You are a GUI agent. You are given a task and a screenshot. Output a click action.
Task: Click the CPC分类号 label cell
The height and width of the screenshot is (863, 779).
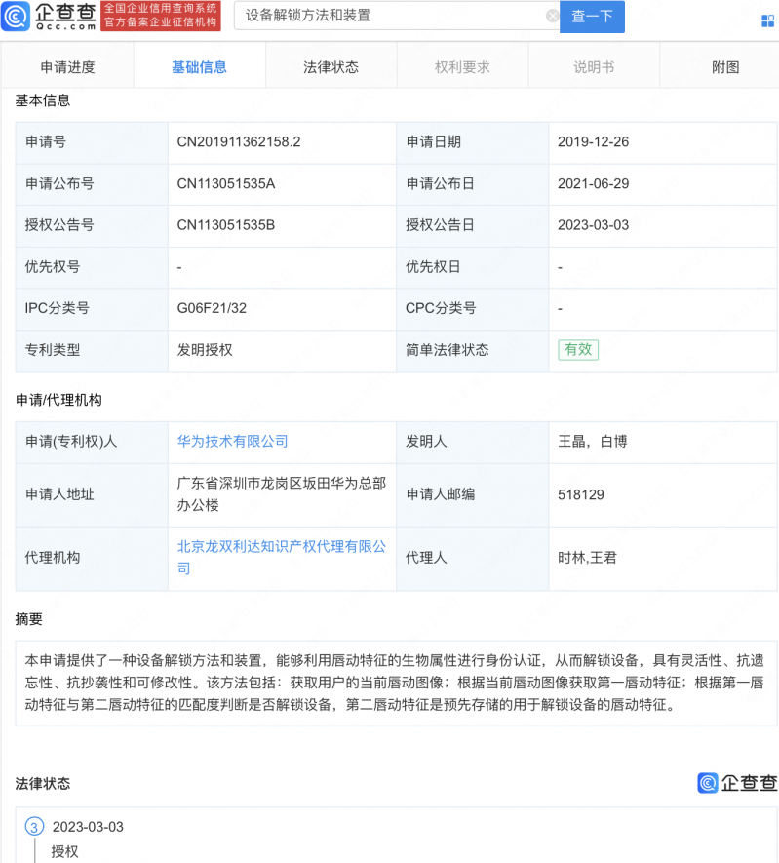click(x=473, y=309)
